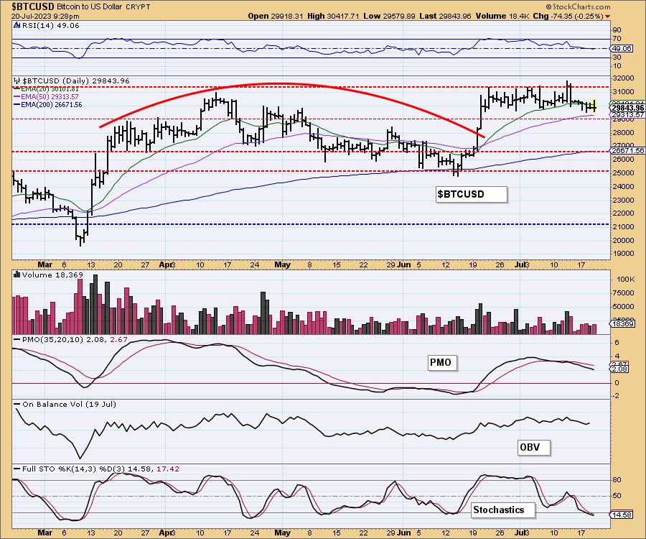Image resolution: width=646 pixels, height=539 pixels.
Task: Click the Volume 18.4K header value
Action: coord(501,16)
